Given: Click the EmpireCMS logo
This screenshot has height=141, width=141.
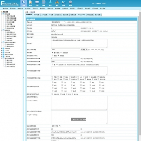Looking at the screenshot, I should pos(10,4).
